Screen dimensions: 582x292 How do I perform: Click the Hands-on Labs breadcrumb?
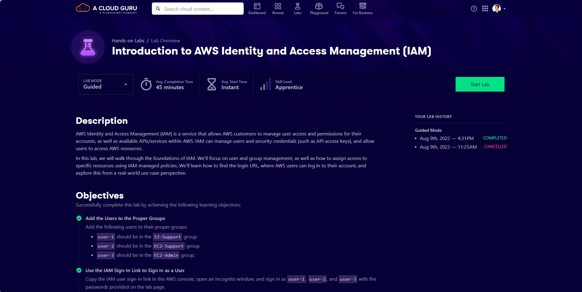click(x=128, y=40)
